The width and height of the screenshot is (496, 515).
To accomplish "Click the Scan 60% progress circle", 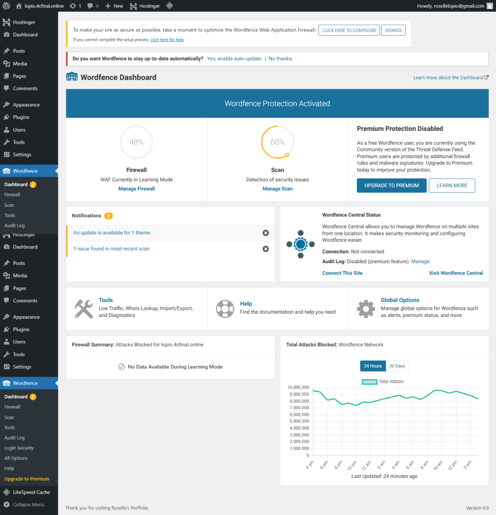I will point(277,142).
